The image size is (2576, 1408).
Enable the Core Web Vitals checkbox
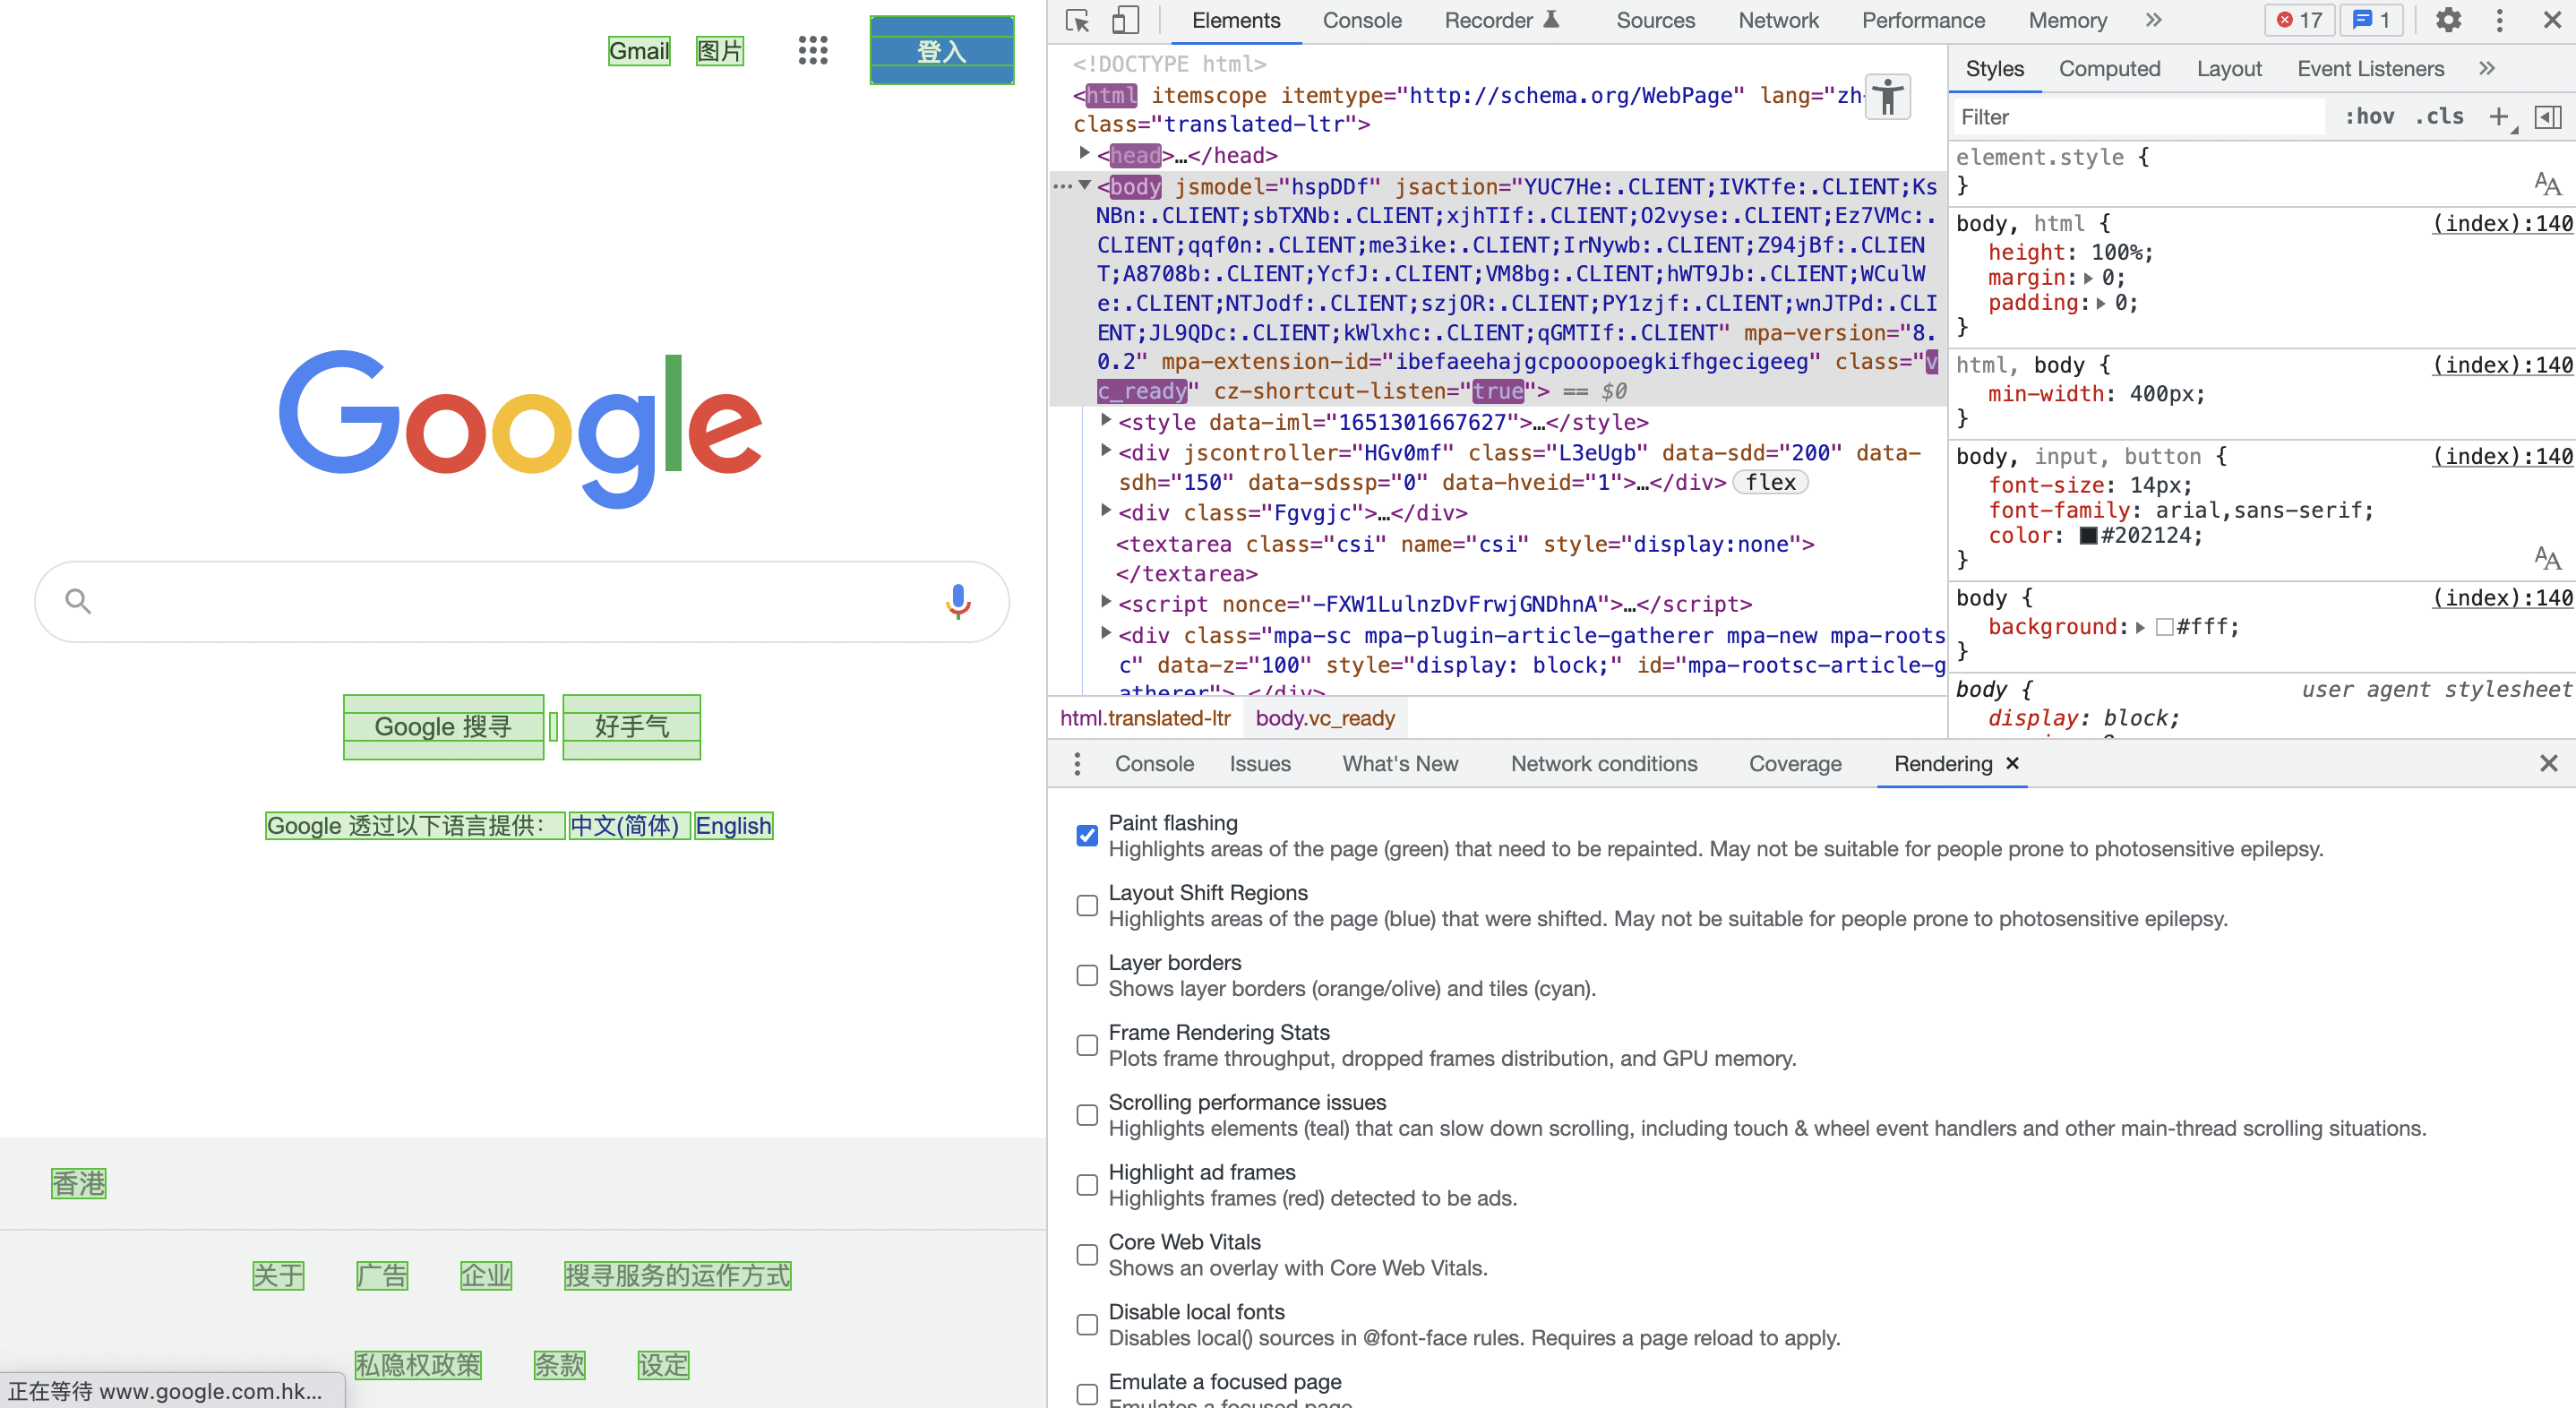click(1087, 1255)
